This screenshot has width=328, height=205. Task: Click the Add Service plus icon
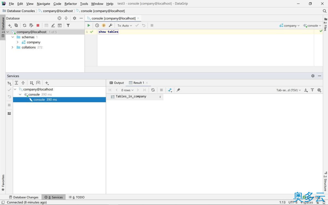point(47,83)
